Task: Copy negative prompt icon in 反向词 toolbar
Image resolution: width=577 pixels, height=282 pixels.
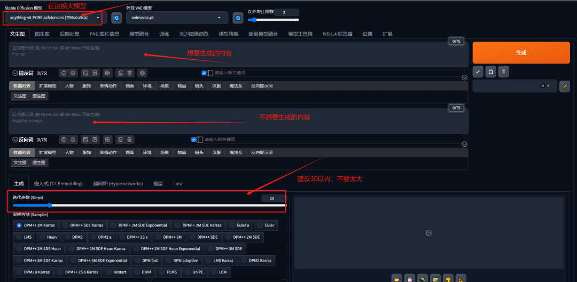Action: (120, 140)
